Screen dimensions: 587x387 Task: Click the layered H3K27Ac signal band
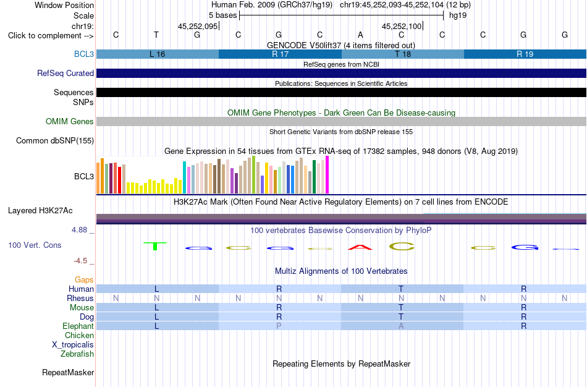point(342,219)
